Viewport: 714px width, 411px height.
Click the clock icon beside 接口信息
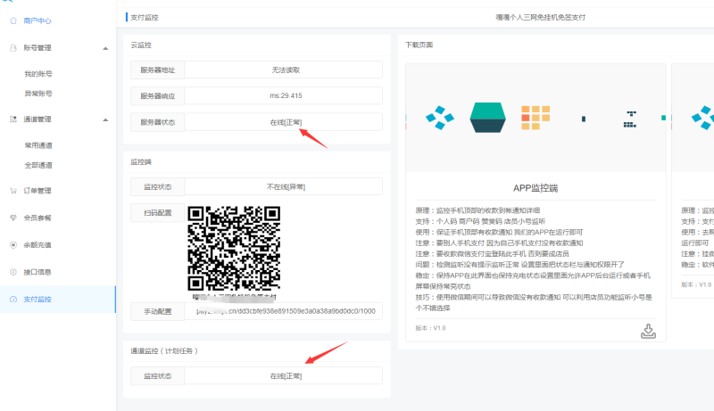point(13,272)
